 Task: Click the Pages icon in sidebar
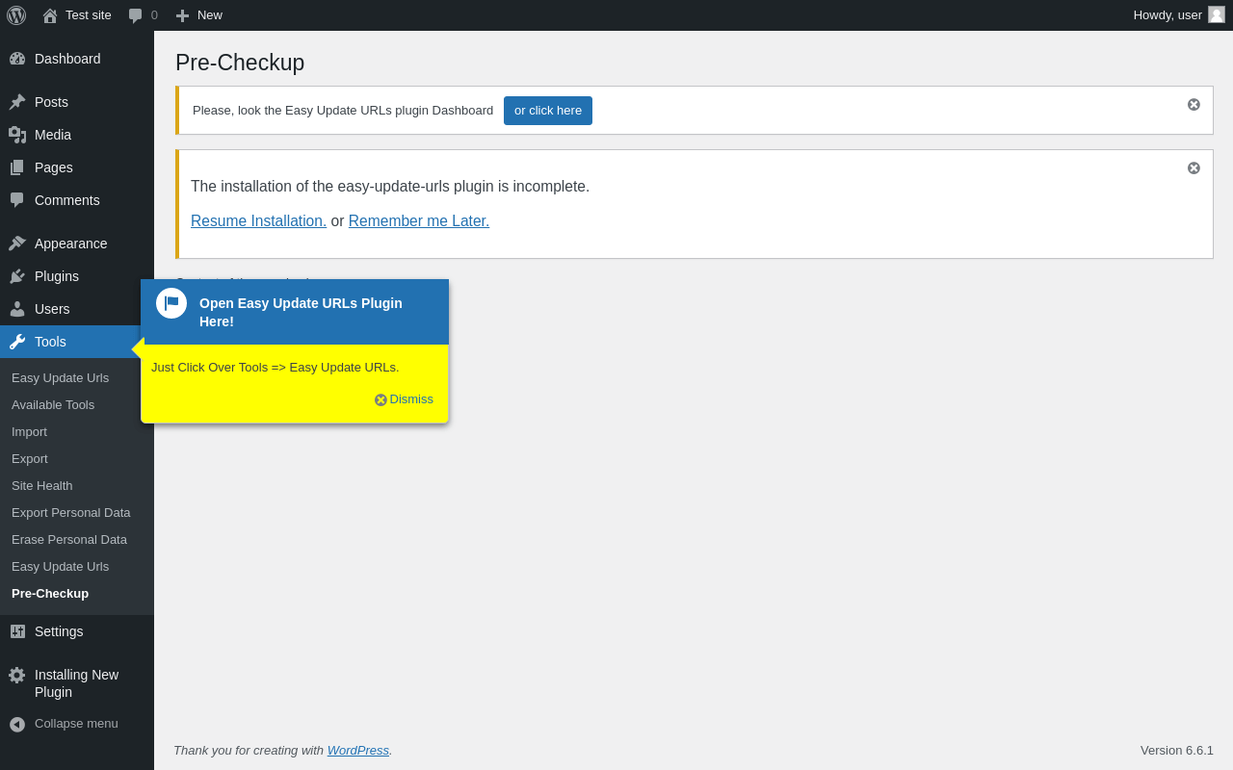tap(17, 167)
